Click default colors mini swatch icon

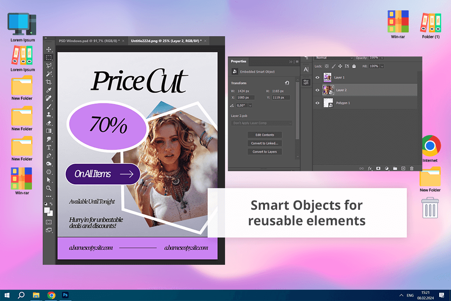46,204
